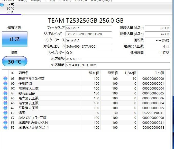174x149 pixels.
Task: Click the 健康状態 label
Action: 14,28
